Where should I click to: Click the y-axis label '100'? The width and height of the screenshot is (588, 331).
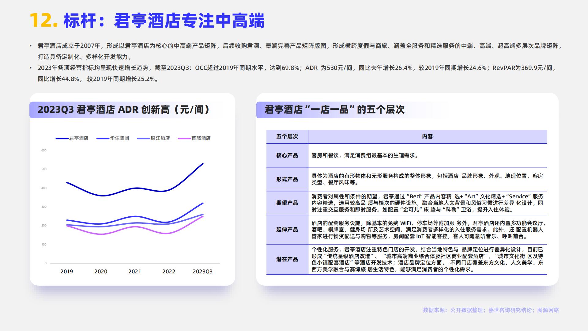tap(44, 244)
